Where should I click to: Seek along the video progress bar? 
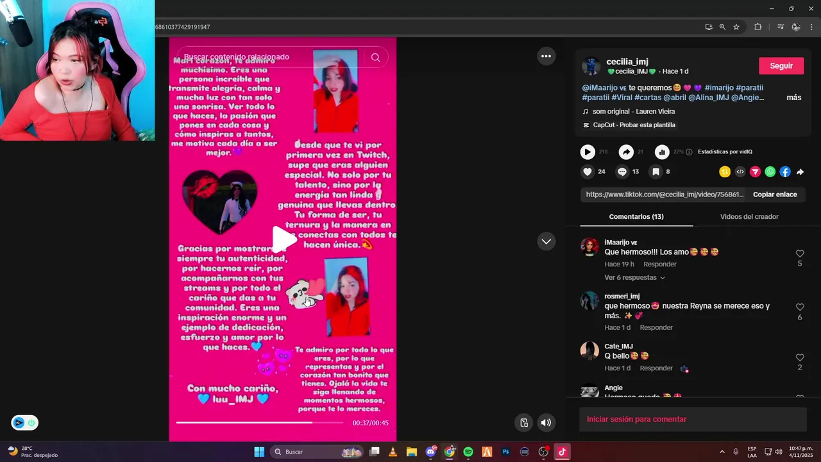point(260,423)
